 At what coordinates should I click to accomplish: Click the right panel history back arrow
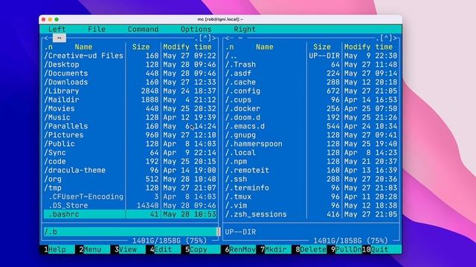[228, 38]
